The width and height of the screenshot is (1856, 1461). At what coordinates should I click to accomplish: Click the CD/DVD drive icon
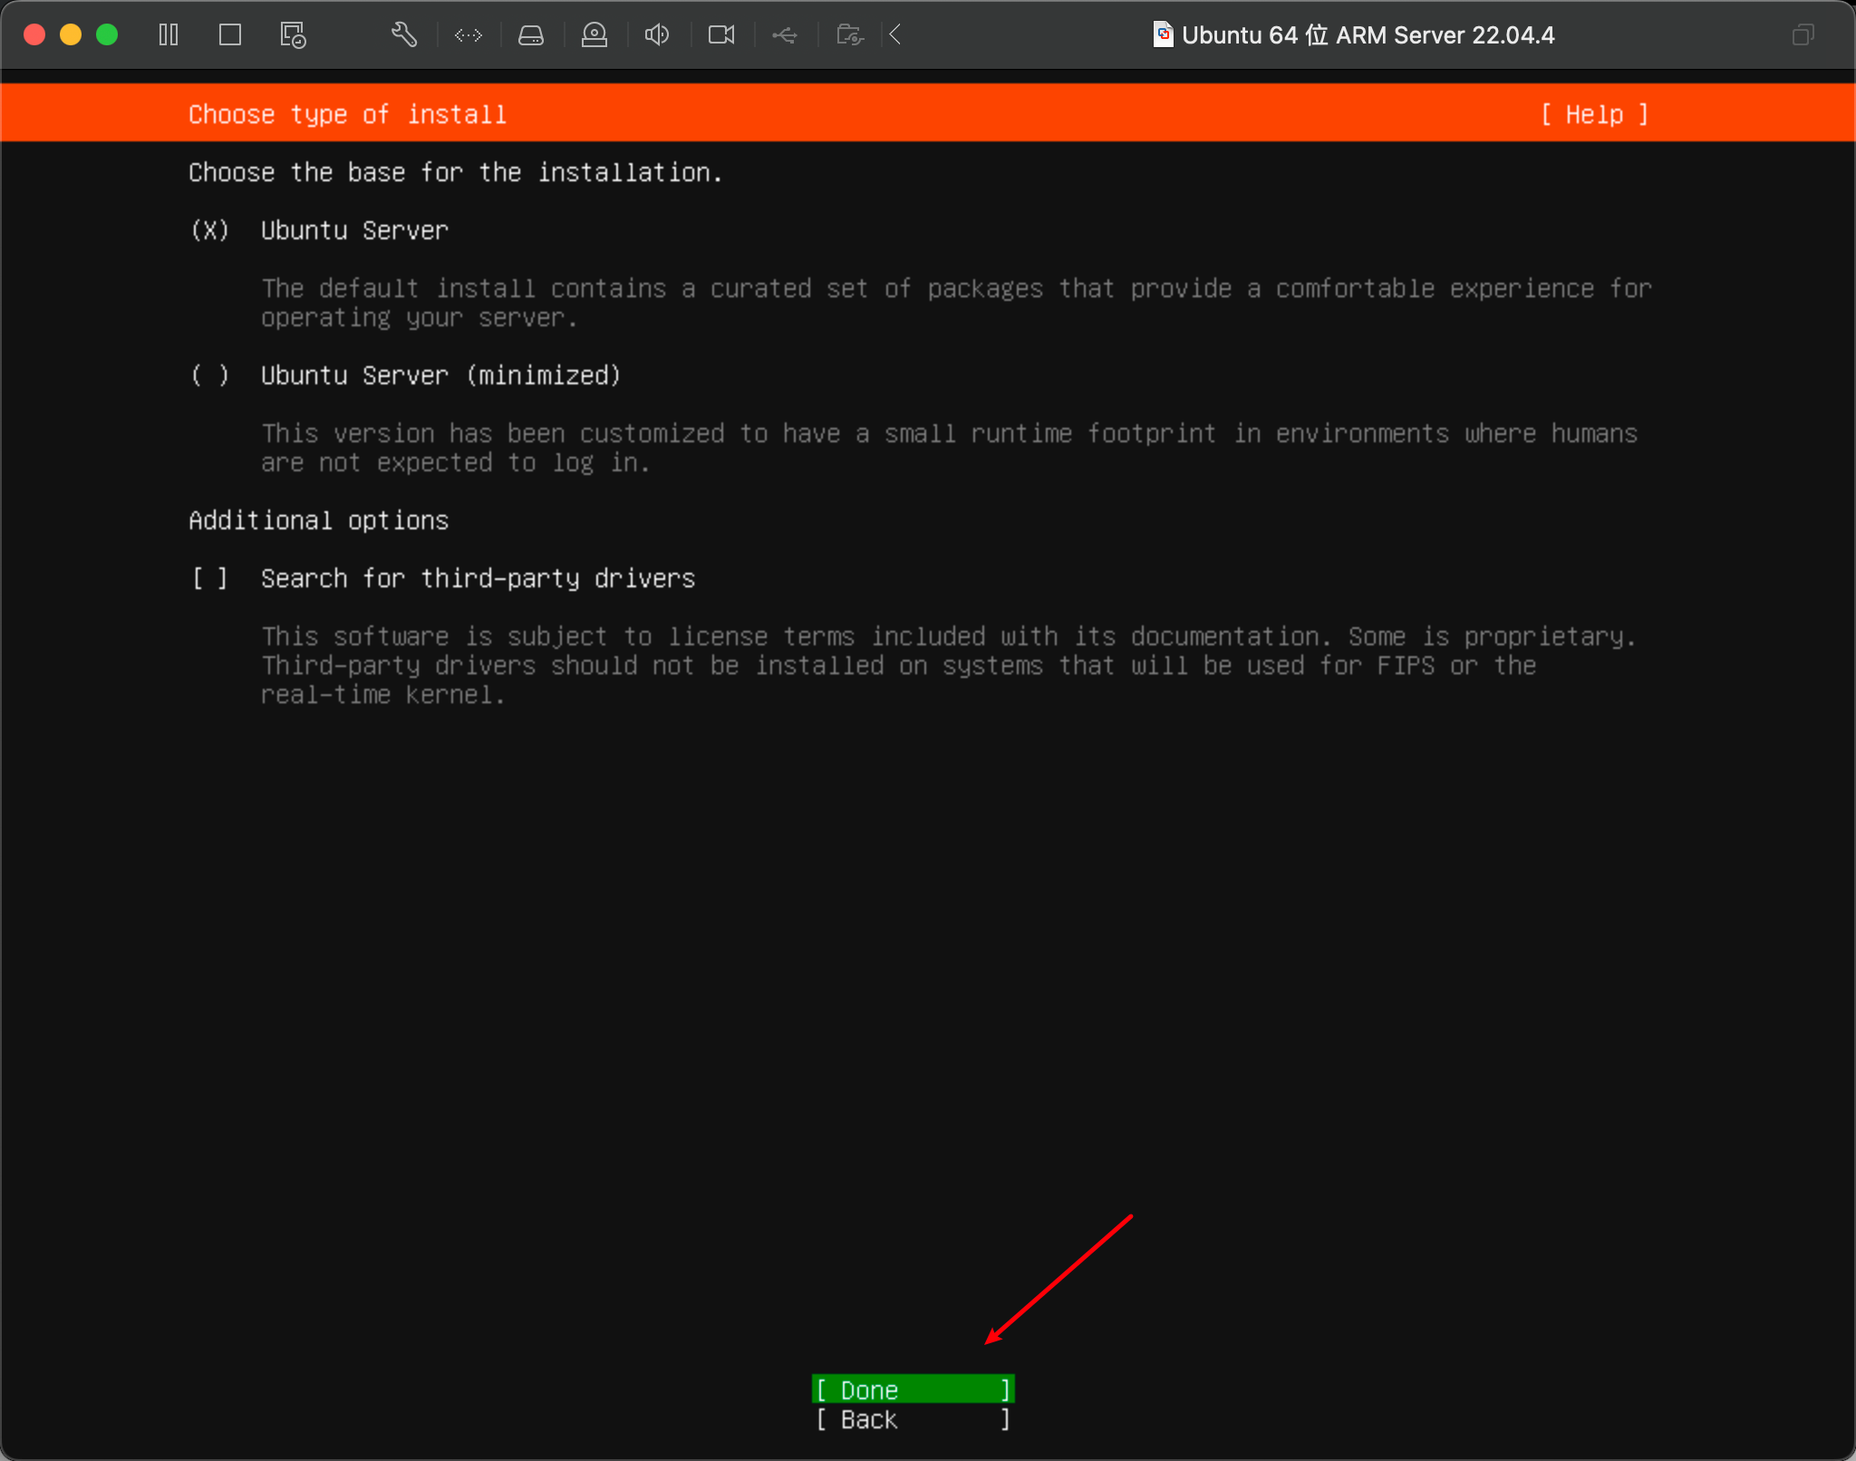point(594,35)
